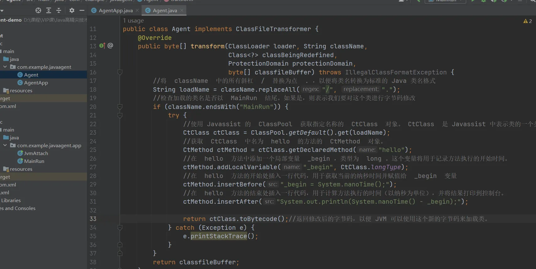Click the implements-method gutter icon on line 13
536x269 pixels.
tap(102, 46)
